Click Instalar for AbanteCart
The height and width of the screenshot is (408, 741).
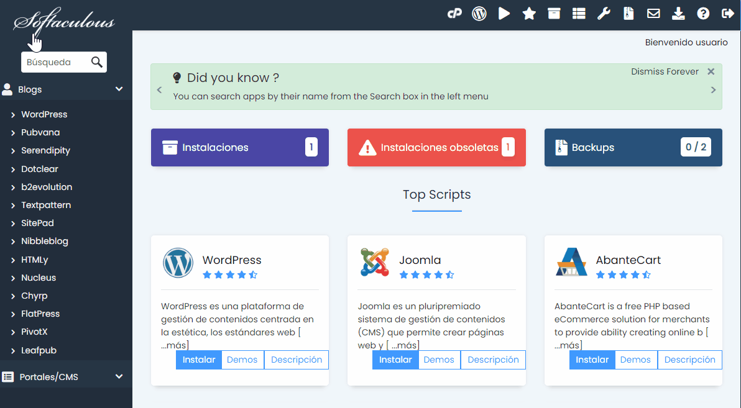(x=592, y=360)
